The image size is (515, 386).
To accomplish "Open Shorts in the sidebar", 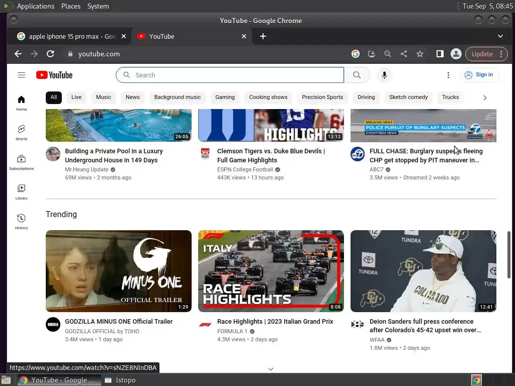I will [21, 133].
